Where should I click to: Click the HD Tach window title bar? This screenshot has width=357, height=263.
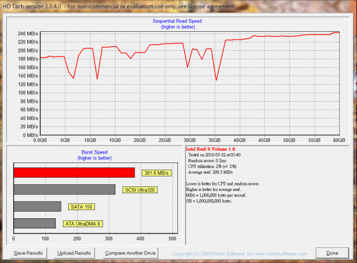[178, 6]
